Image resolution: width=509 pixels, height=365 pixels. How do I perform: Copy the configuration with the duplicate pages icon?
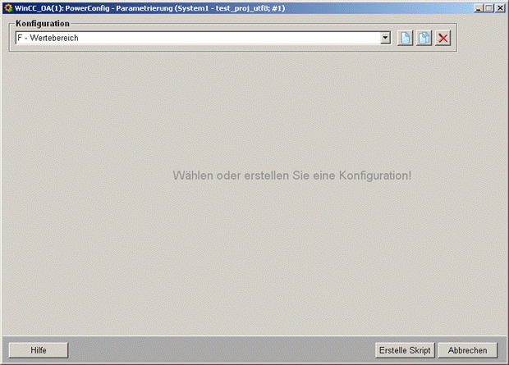click(424, 38)
